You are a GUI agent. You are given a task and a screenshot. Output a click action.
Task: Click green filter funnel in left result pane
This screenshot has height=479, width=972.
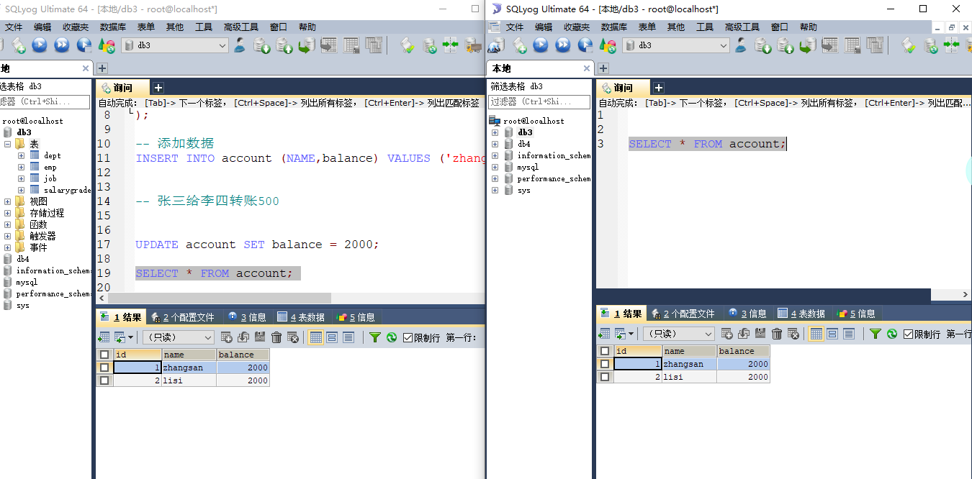click(x=375, y=337)
